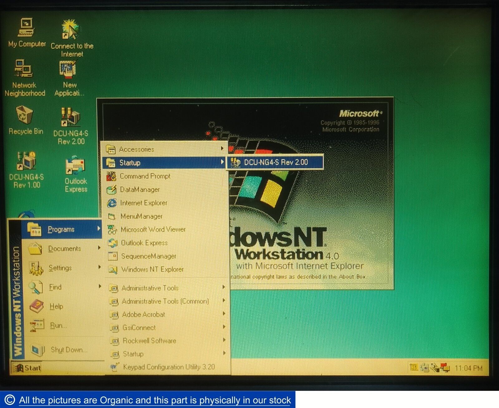Click the Programs folder icon in Start menu
The image size is (499, 408).
34,229
